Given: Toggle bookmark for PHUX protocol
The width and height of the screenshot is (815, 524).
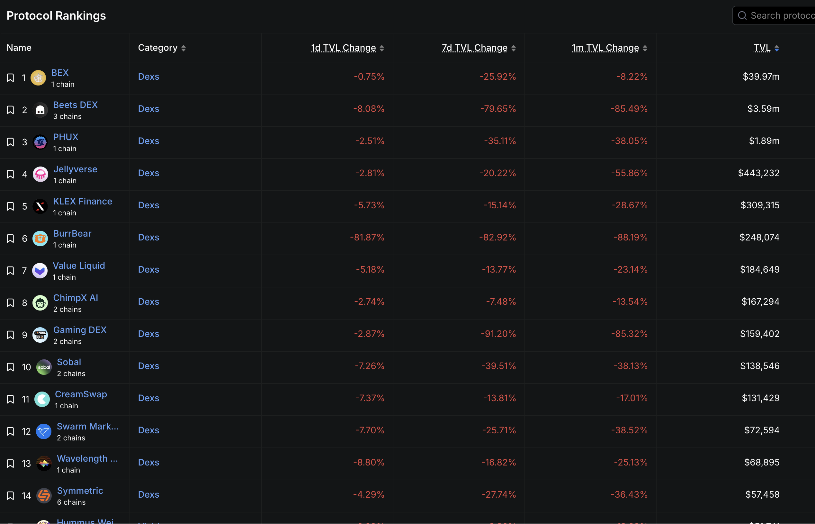Looking at the screenshot, I should pyautogui.click(x=11, y=142).
